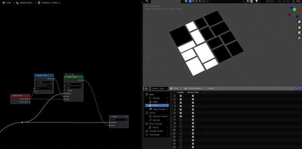Click the viewer column header in the spreadsheet

tap(180, 92)
